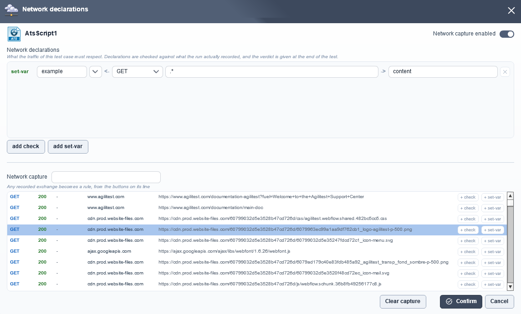Add check for agilitest_transp_fond_sombre row

[x=468, y=263]
